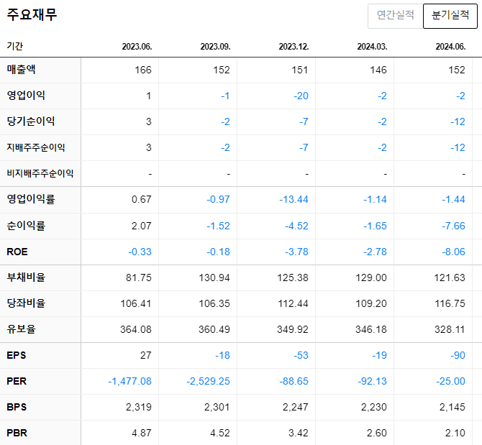Select the 분기실적 tab
This screenshot has height=445, width=482.
[x=450, y=17]
